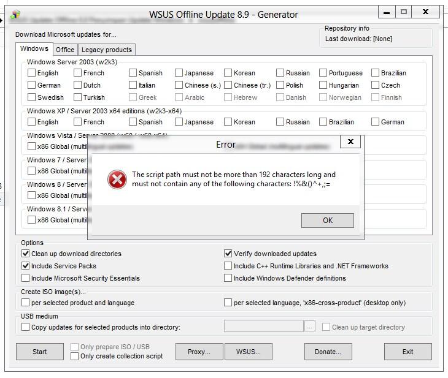Screen dimensions: 448x378
Task: Check German under Windows Server 2003
Action: [x=31, y=85]
